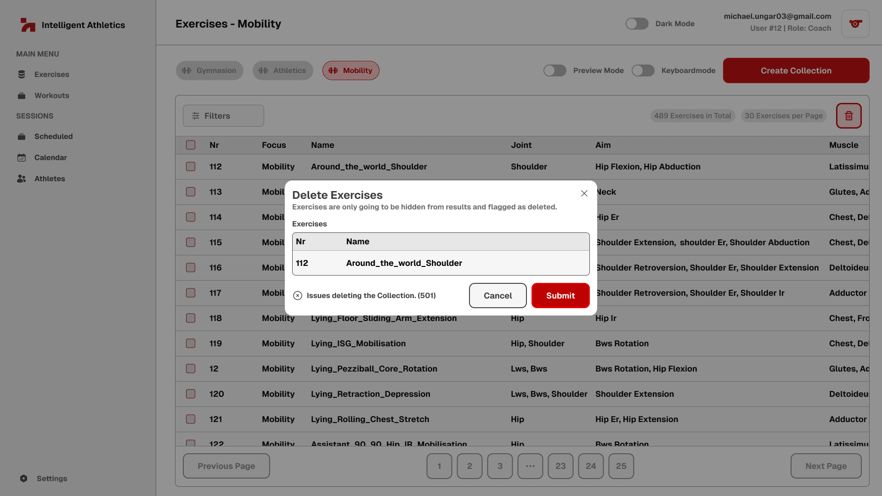
Task: Close the Delete Exercises dialog
Action: coord(584,193)
